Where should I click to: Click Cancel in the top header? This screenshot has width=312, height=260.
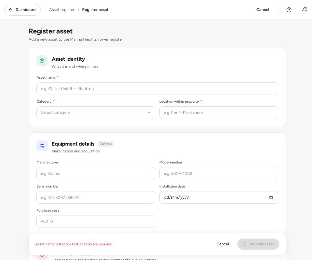[263, 10]
